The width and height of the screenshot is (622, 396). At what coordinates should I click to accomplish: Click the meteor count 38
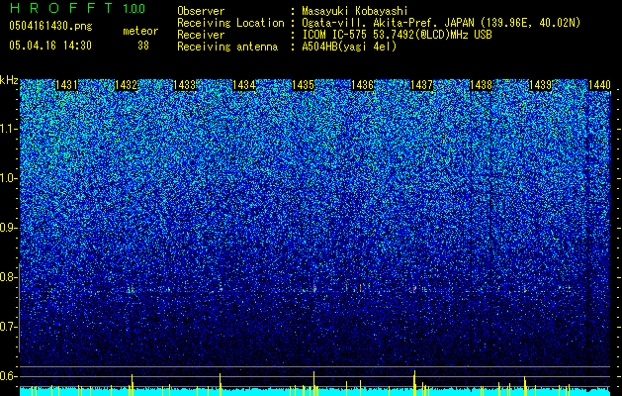pyautogui.click(x=143, y=46)
